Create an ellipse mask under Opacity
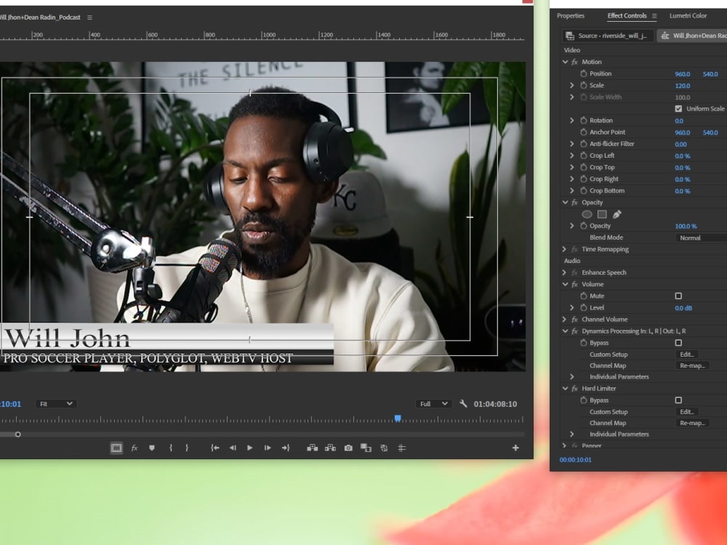Viewport: 727px width, 545px height. coord(587,214)
